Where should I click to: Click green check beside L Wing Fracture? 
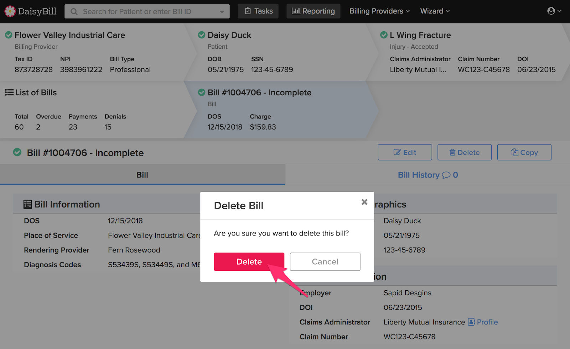(384, 35)
